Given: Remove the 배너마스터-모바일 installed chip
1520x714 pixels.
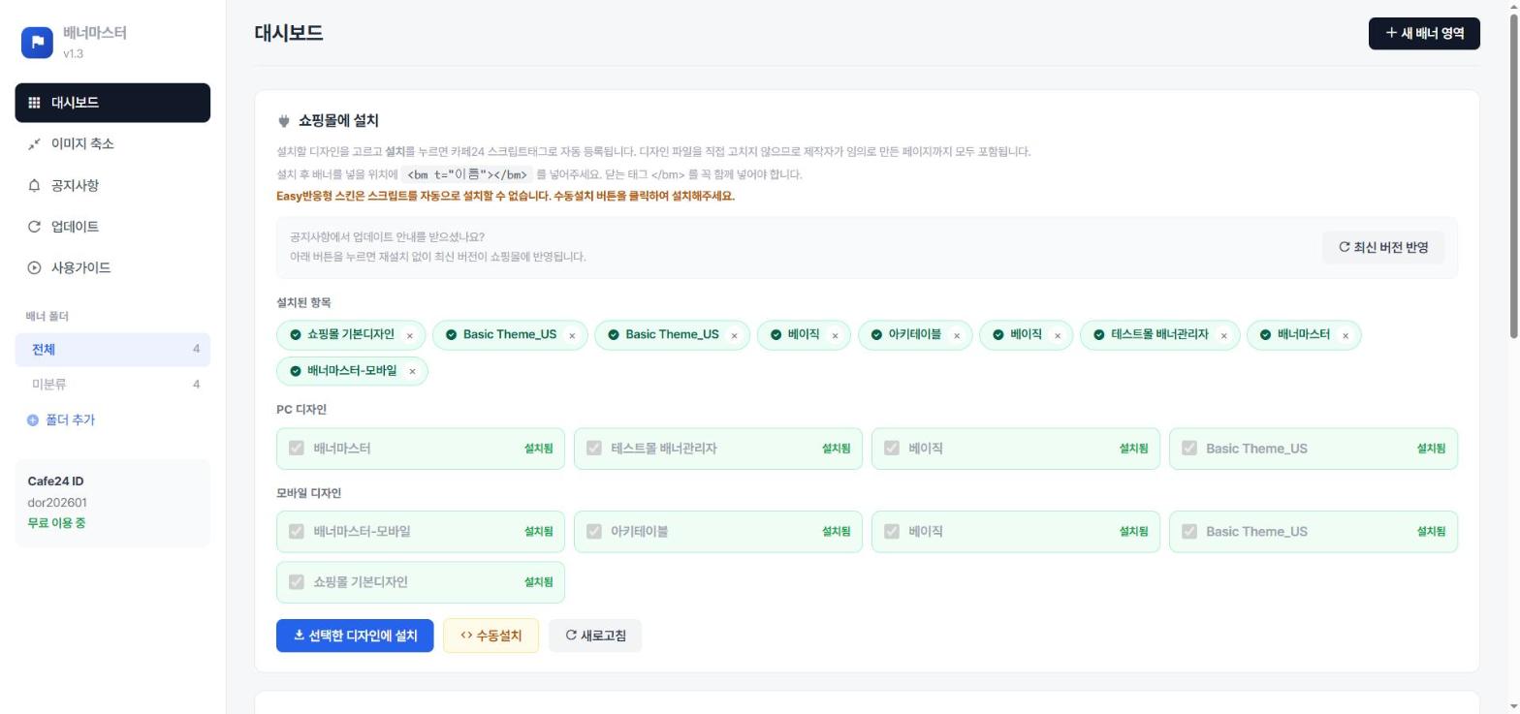Looking at the screenshot, I should click(412, 371).
